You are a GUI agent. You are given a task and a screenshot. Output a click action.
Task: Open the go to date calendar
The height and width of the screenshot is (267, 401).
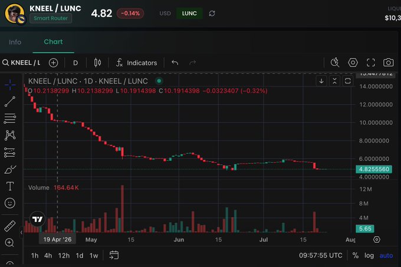pyautogui.click(x=114, y=255)
